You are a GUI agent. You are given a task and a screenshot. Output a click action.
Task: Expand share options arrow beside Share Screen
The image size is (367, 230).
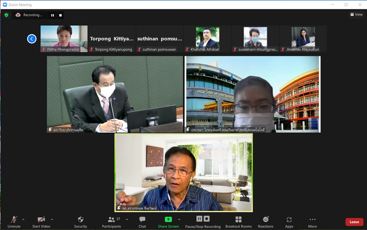179,220
